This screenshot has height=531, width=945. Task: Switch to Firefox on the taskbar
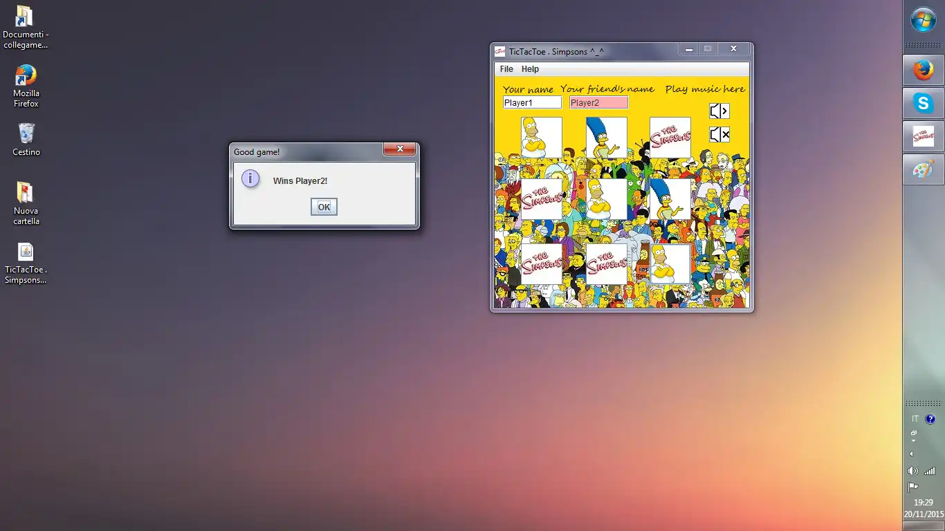(924, 70)
